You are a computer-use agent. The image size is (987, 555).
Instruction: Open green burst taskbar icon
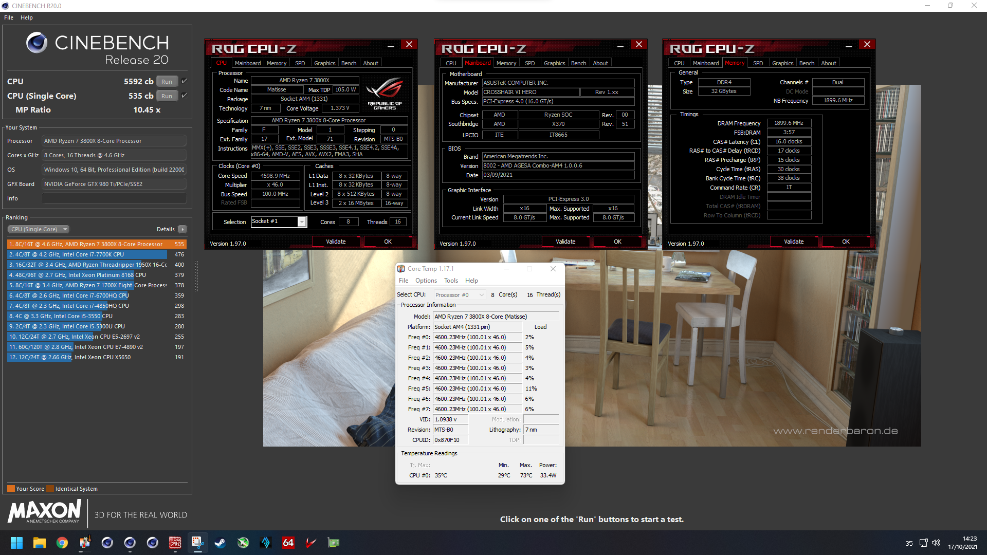pos(243,543)
